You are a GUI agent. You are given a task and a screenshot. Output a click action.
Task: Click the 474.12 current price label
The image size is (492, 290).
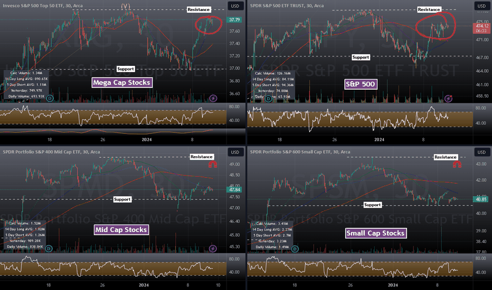coord(481,26)
